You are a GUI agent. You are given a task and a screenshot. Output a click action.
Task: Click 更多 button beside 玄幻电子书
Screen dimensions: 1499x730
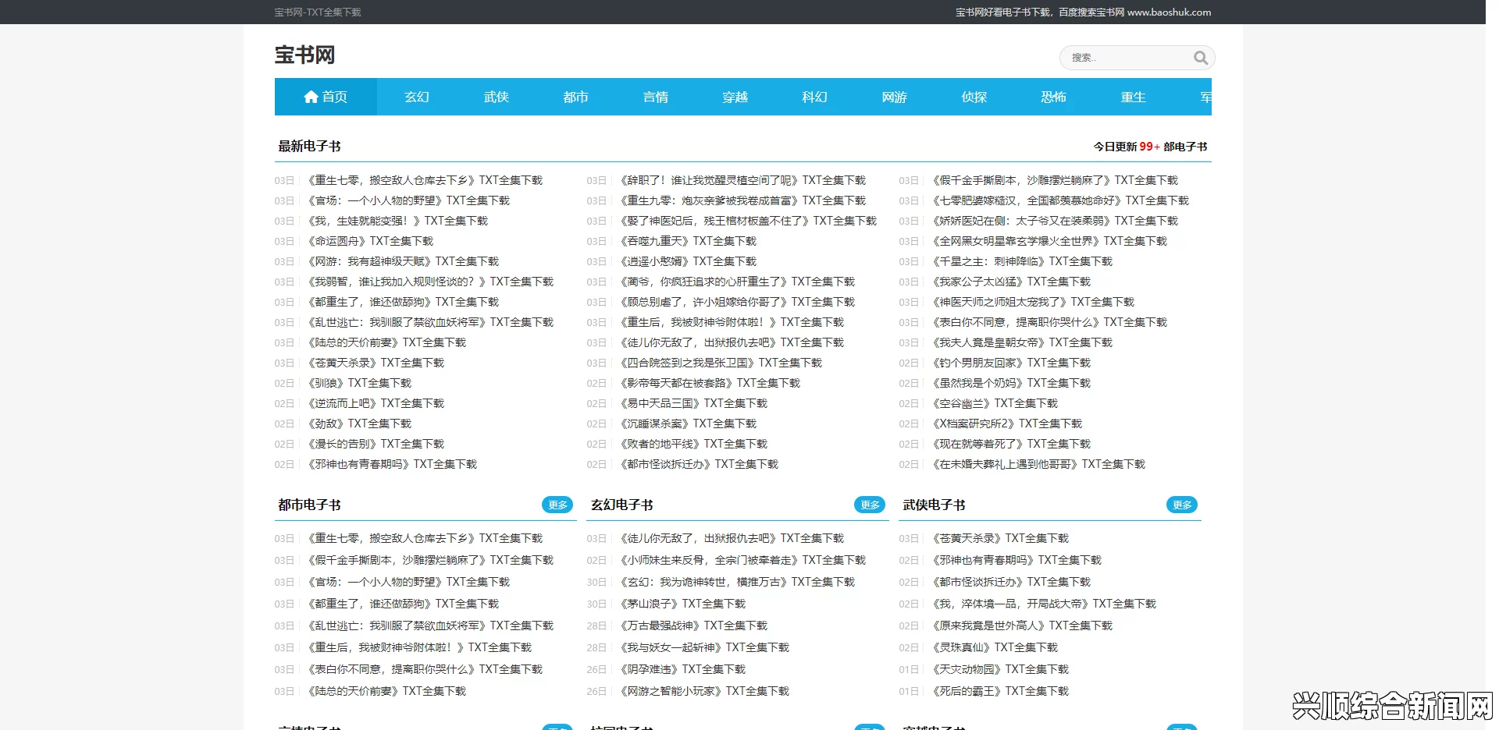[870, 505]
